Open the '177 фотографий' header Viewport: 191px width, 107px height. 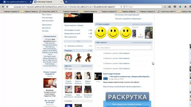tap(103, 24)
